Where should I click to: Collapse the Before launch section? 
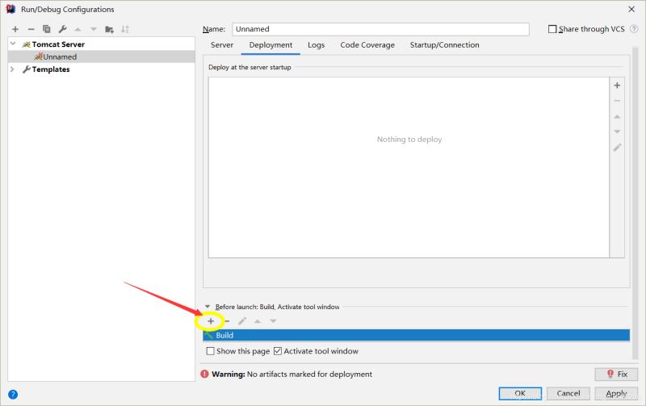(208, 307)
